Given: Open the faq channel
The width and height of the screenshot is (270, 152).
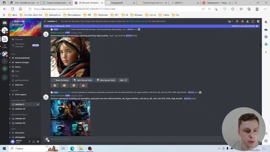Looking at the screenshot, I should click(x=16, y=76).
